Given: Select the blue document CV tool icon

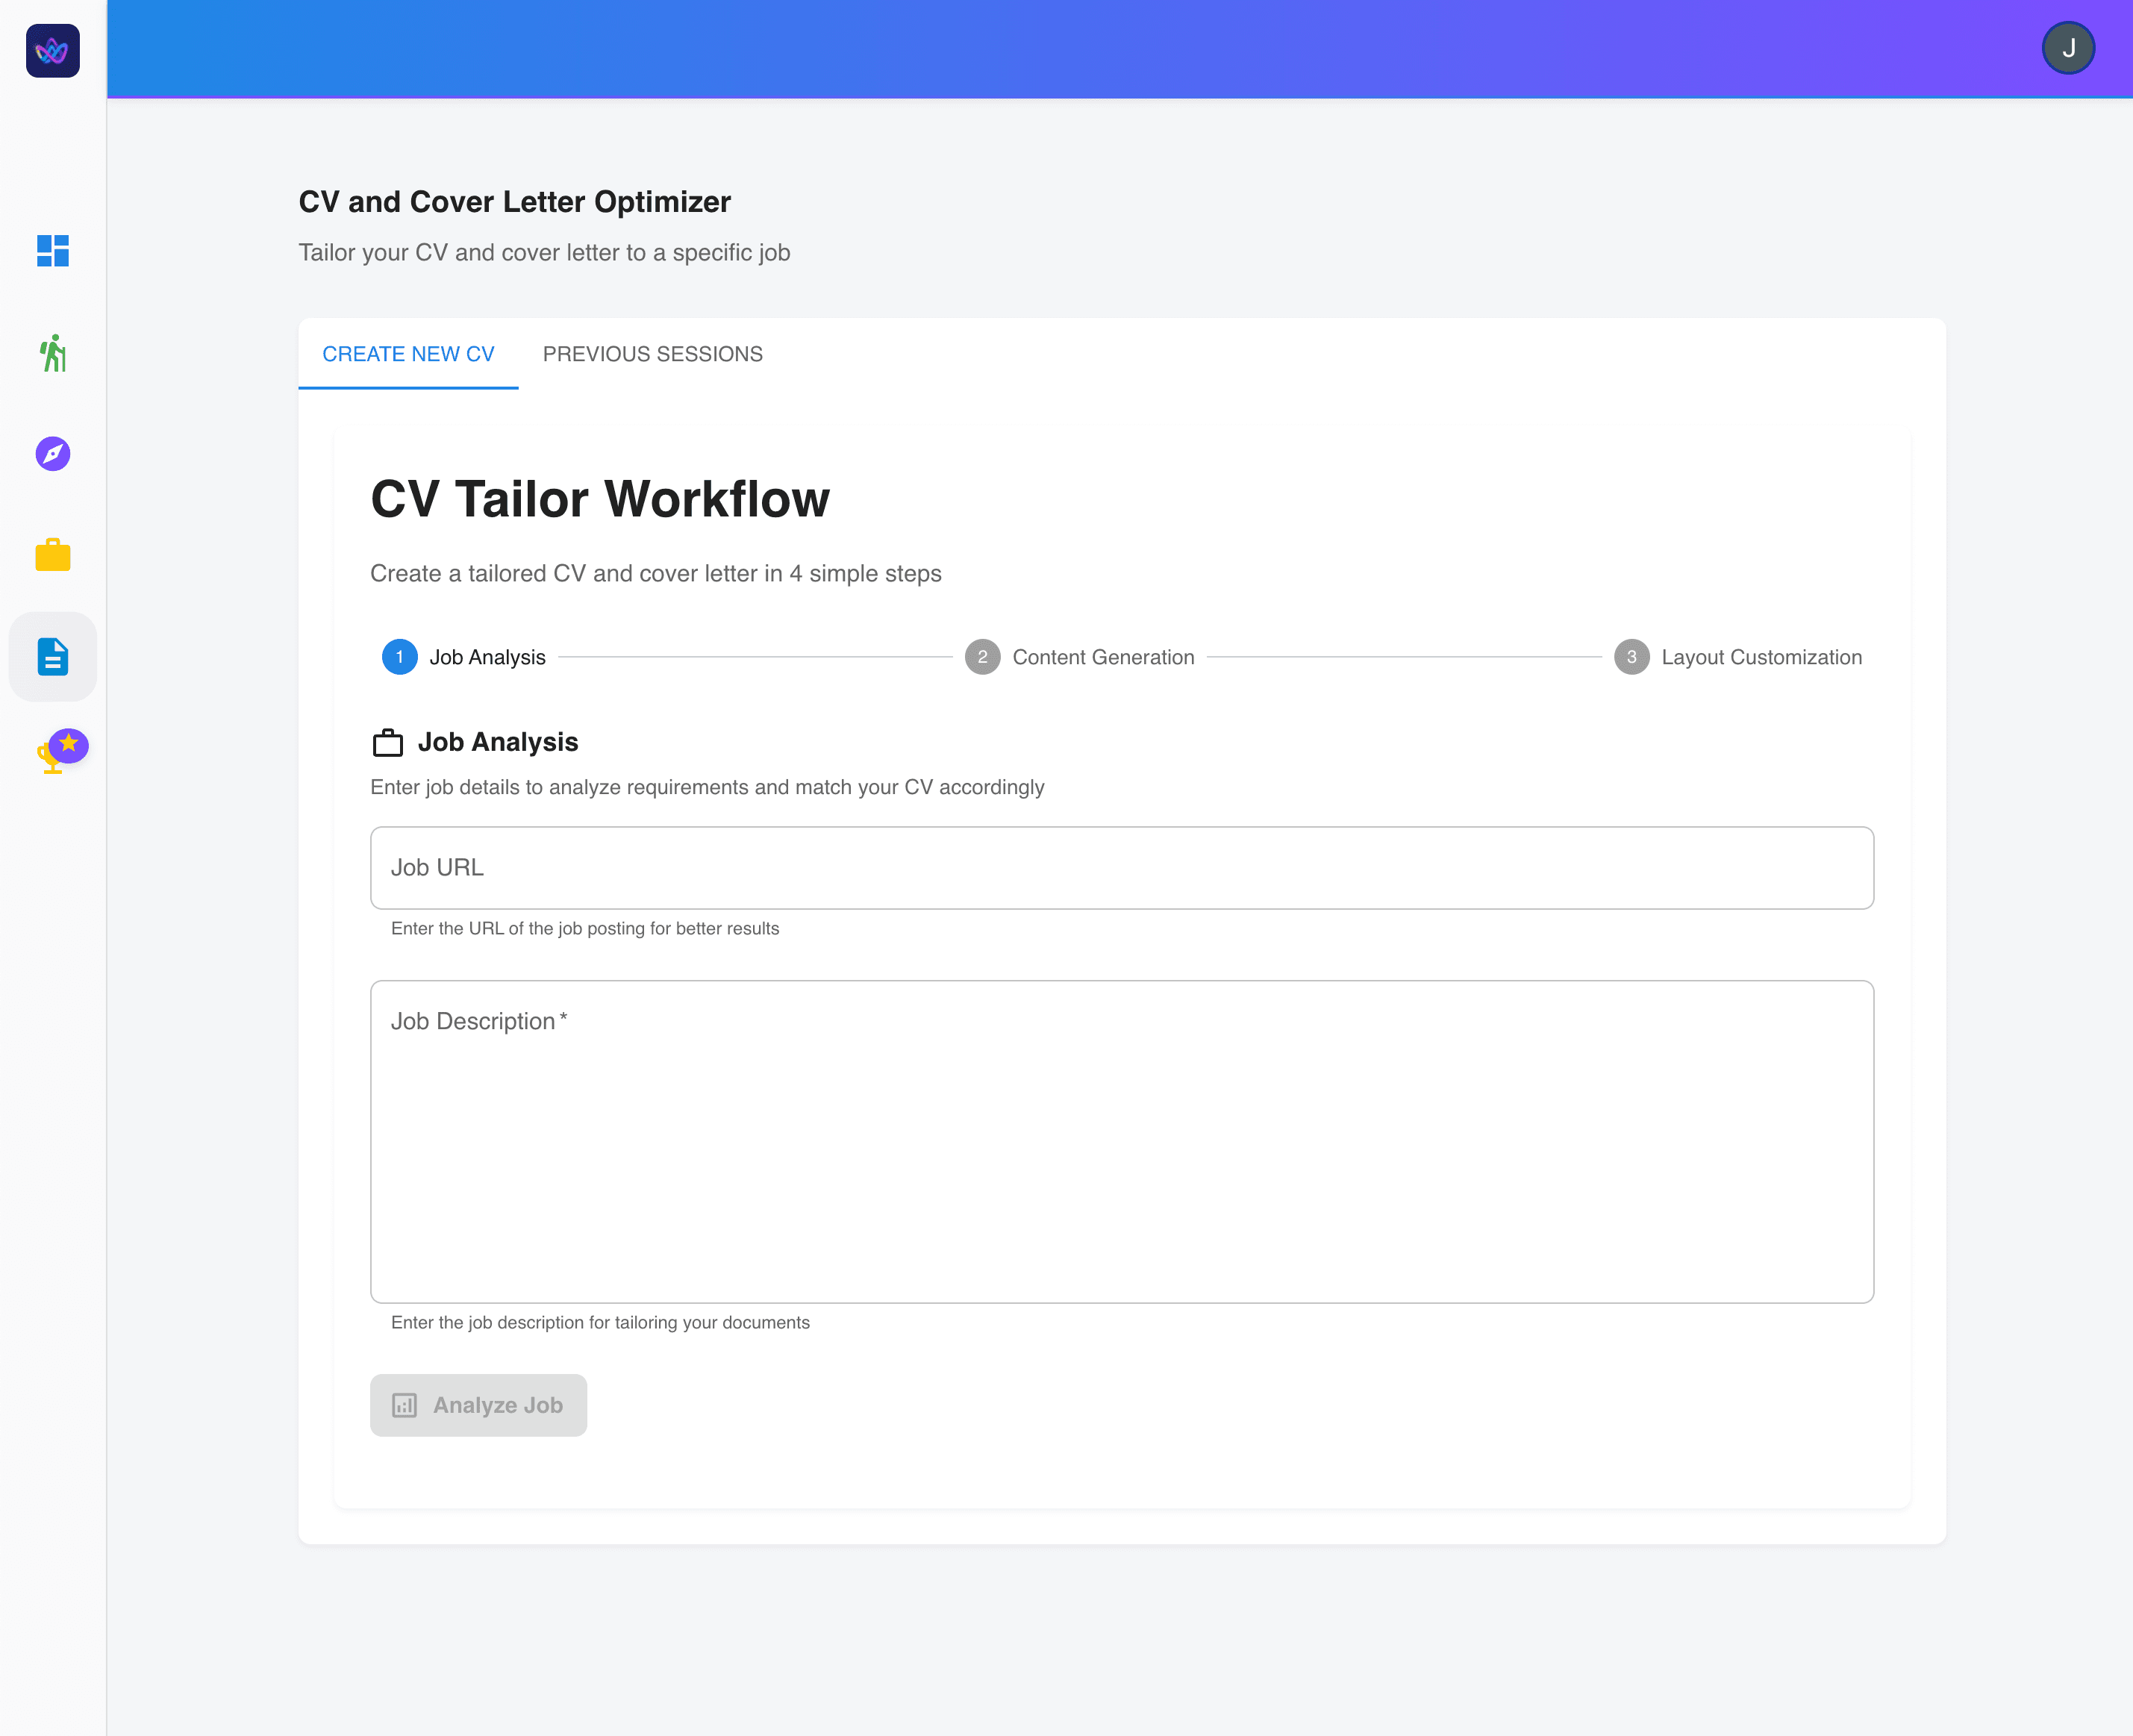Looking at the screenshot, I should (53, 656).
